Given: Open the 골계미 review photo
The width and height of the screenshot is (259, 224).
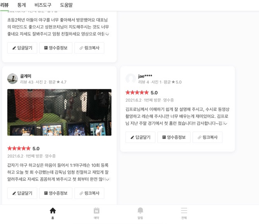Looking at the screenshot, I should [x=59, y=112].
